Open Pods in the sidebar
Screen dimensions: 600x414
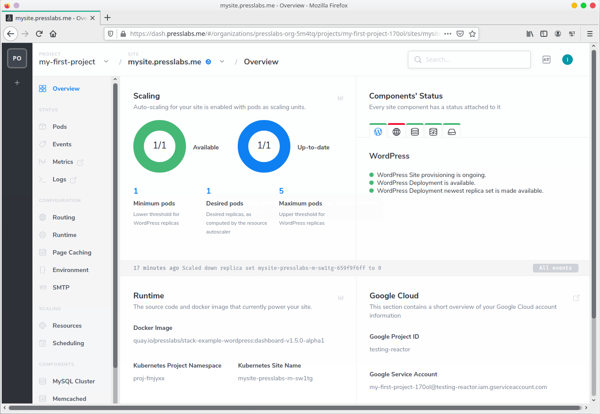tap(60, 127)
